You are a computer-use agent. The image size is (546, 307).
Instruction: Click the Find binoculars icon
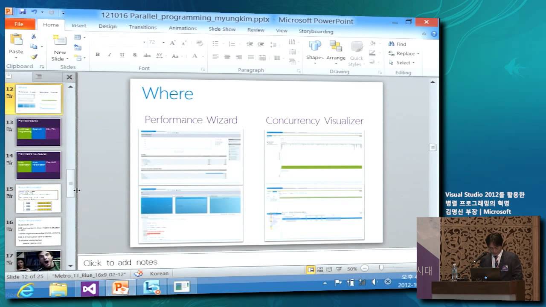tap(391, 44)
